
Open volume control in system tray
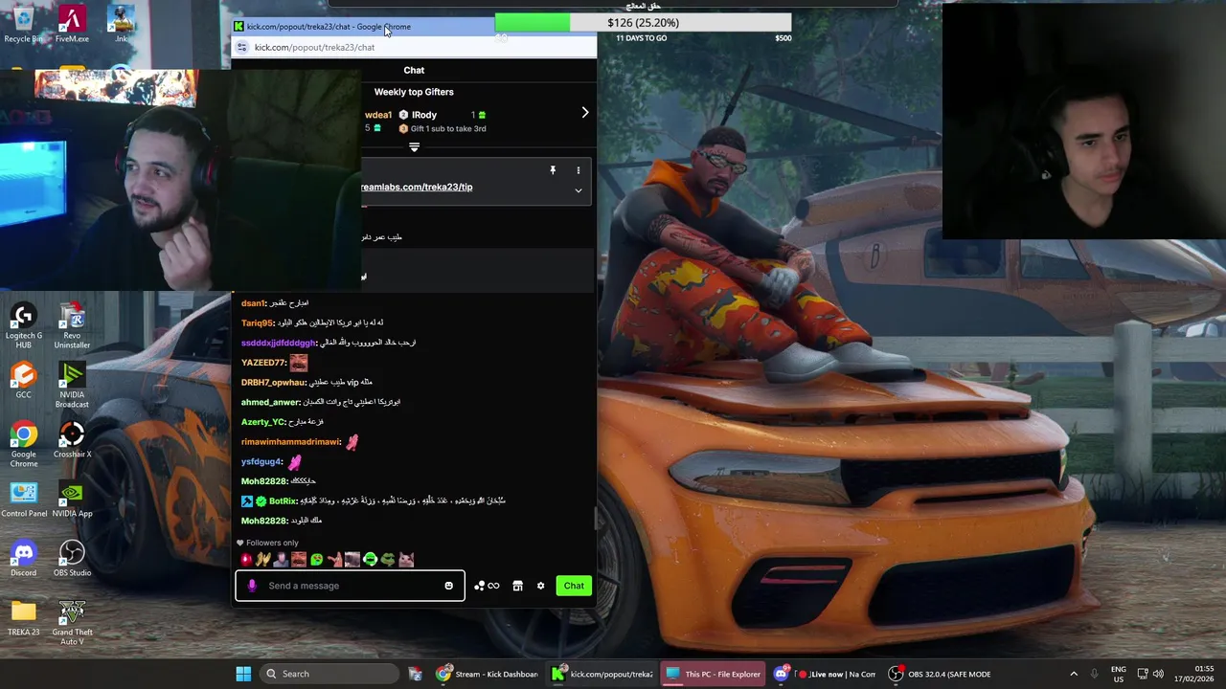coord(1158,674)
